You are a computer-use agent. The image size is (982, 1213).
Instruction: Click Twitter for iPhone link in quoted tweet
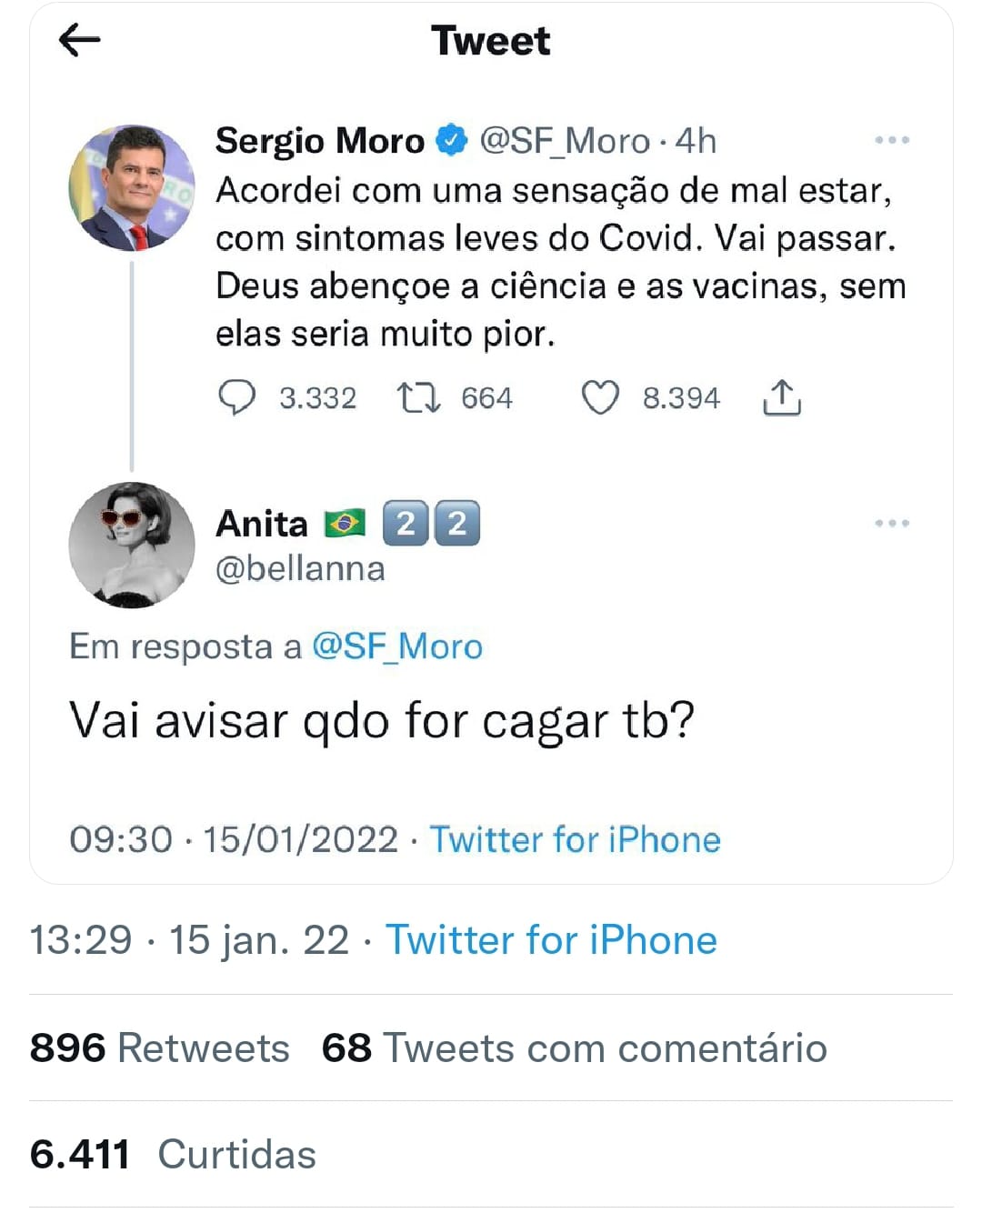click(x=575, y=839)
